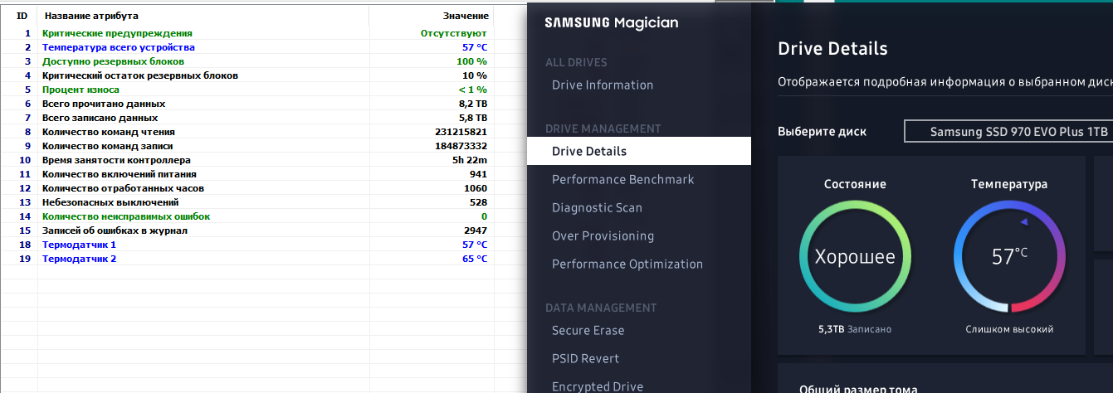Select the Термодатчик 2 row
Image resolution: width=1113 pixels, height=393 pixels.
79,259
